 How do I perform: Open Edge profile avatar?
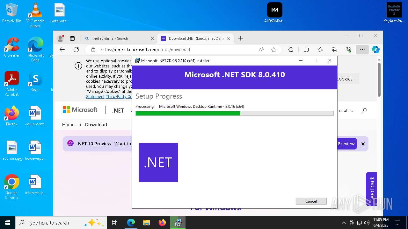coord(60,38)
